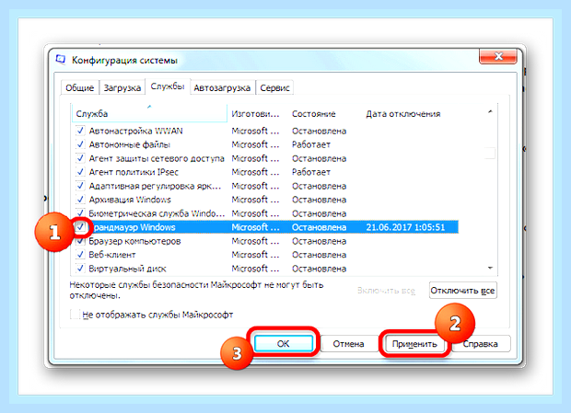
Task: Click Работает status of Автономные файлы
Action: coord(311,144)
